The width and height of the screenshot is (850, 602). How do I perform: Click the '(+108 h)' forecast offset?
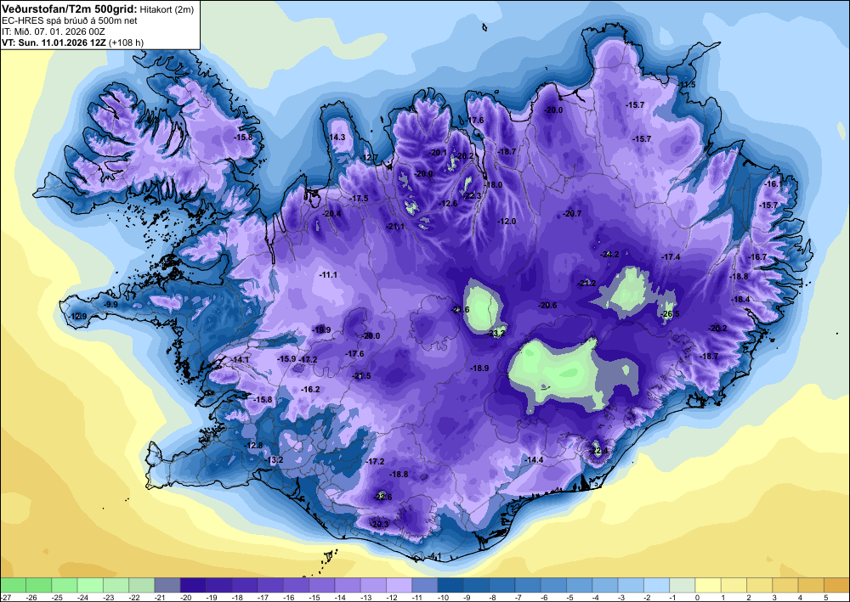[x=127, y=42]
